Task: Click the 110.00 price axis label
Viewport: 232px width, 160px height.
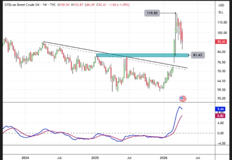Action: coord(221,23)
